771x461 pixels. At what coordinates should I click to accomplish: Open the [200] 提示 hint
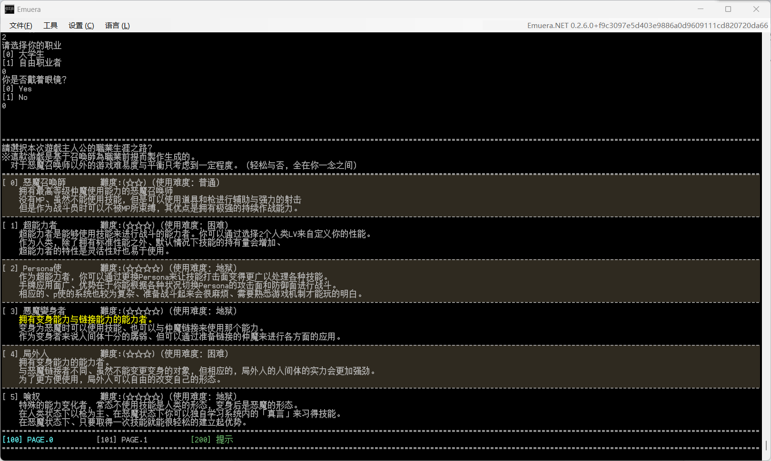[x=212, y=440]
